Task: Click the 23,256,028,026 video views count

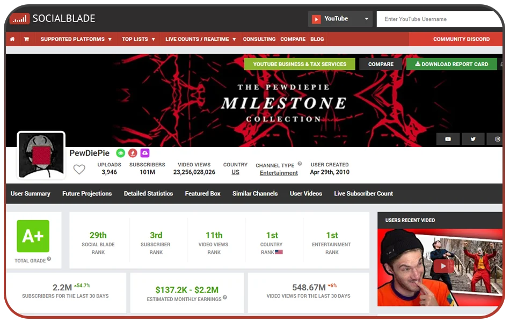Action: pyautogui.click(x=194, y=172)
